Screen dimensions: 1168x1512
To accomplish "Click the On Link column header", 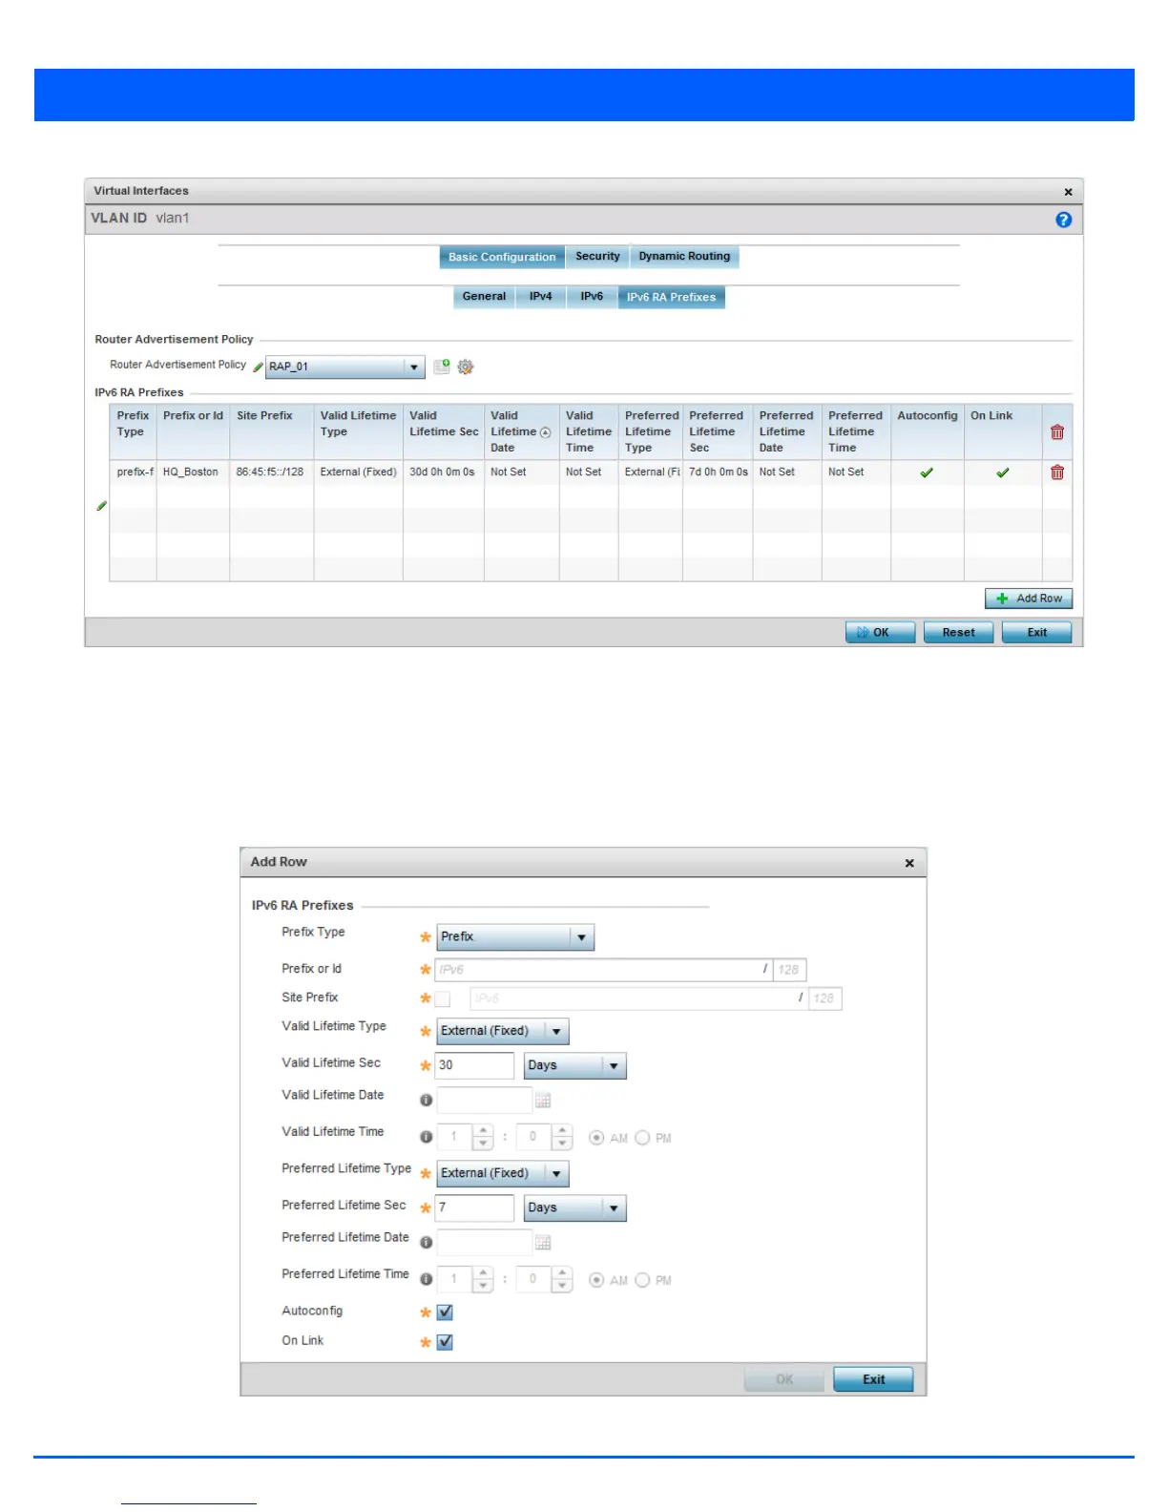I will click(1003, 432).
